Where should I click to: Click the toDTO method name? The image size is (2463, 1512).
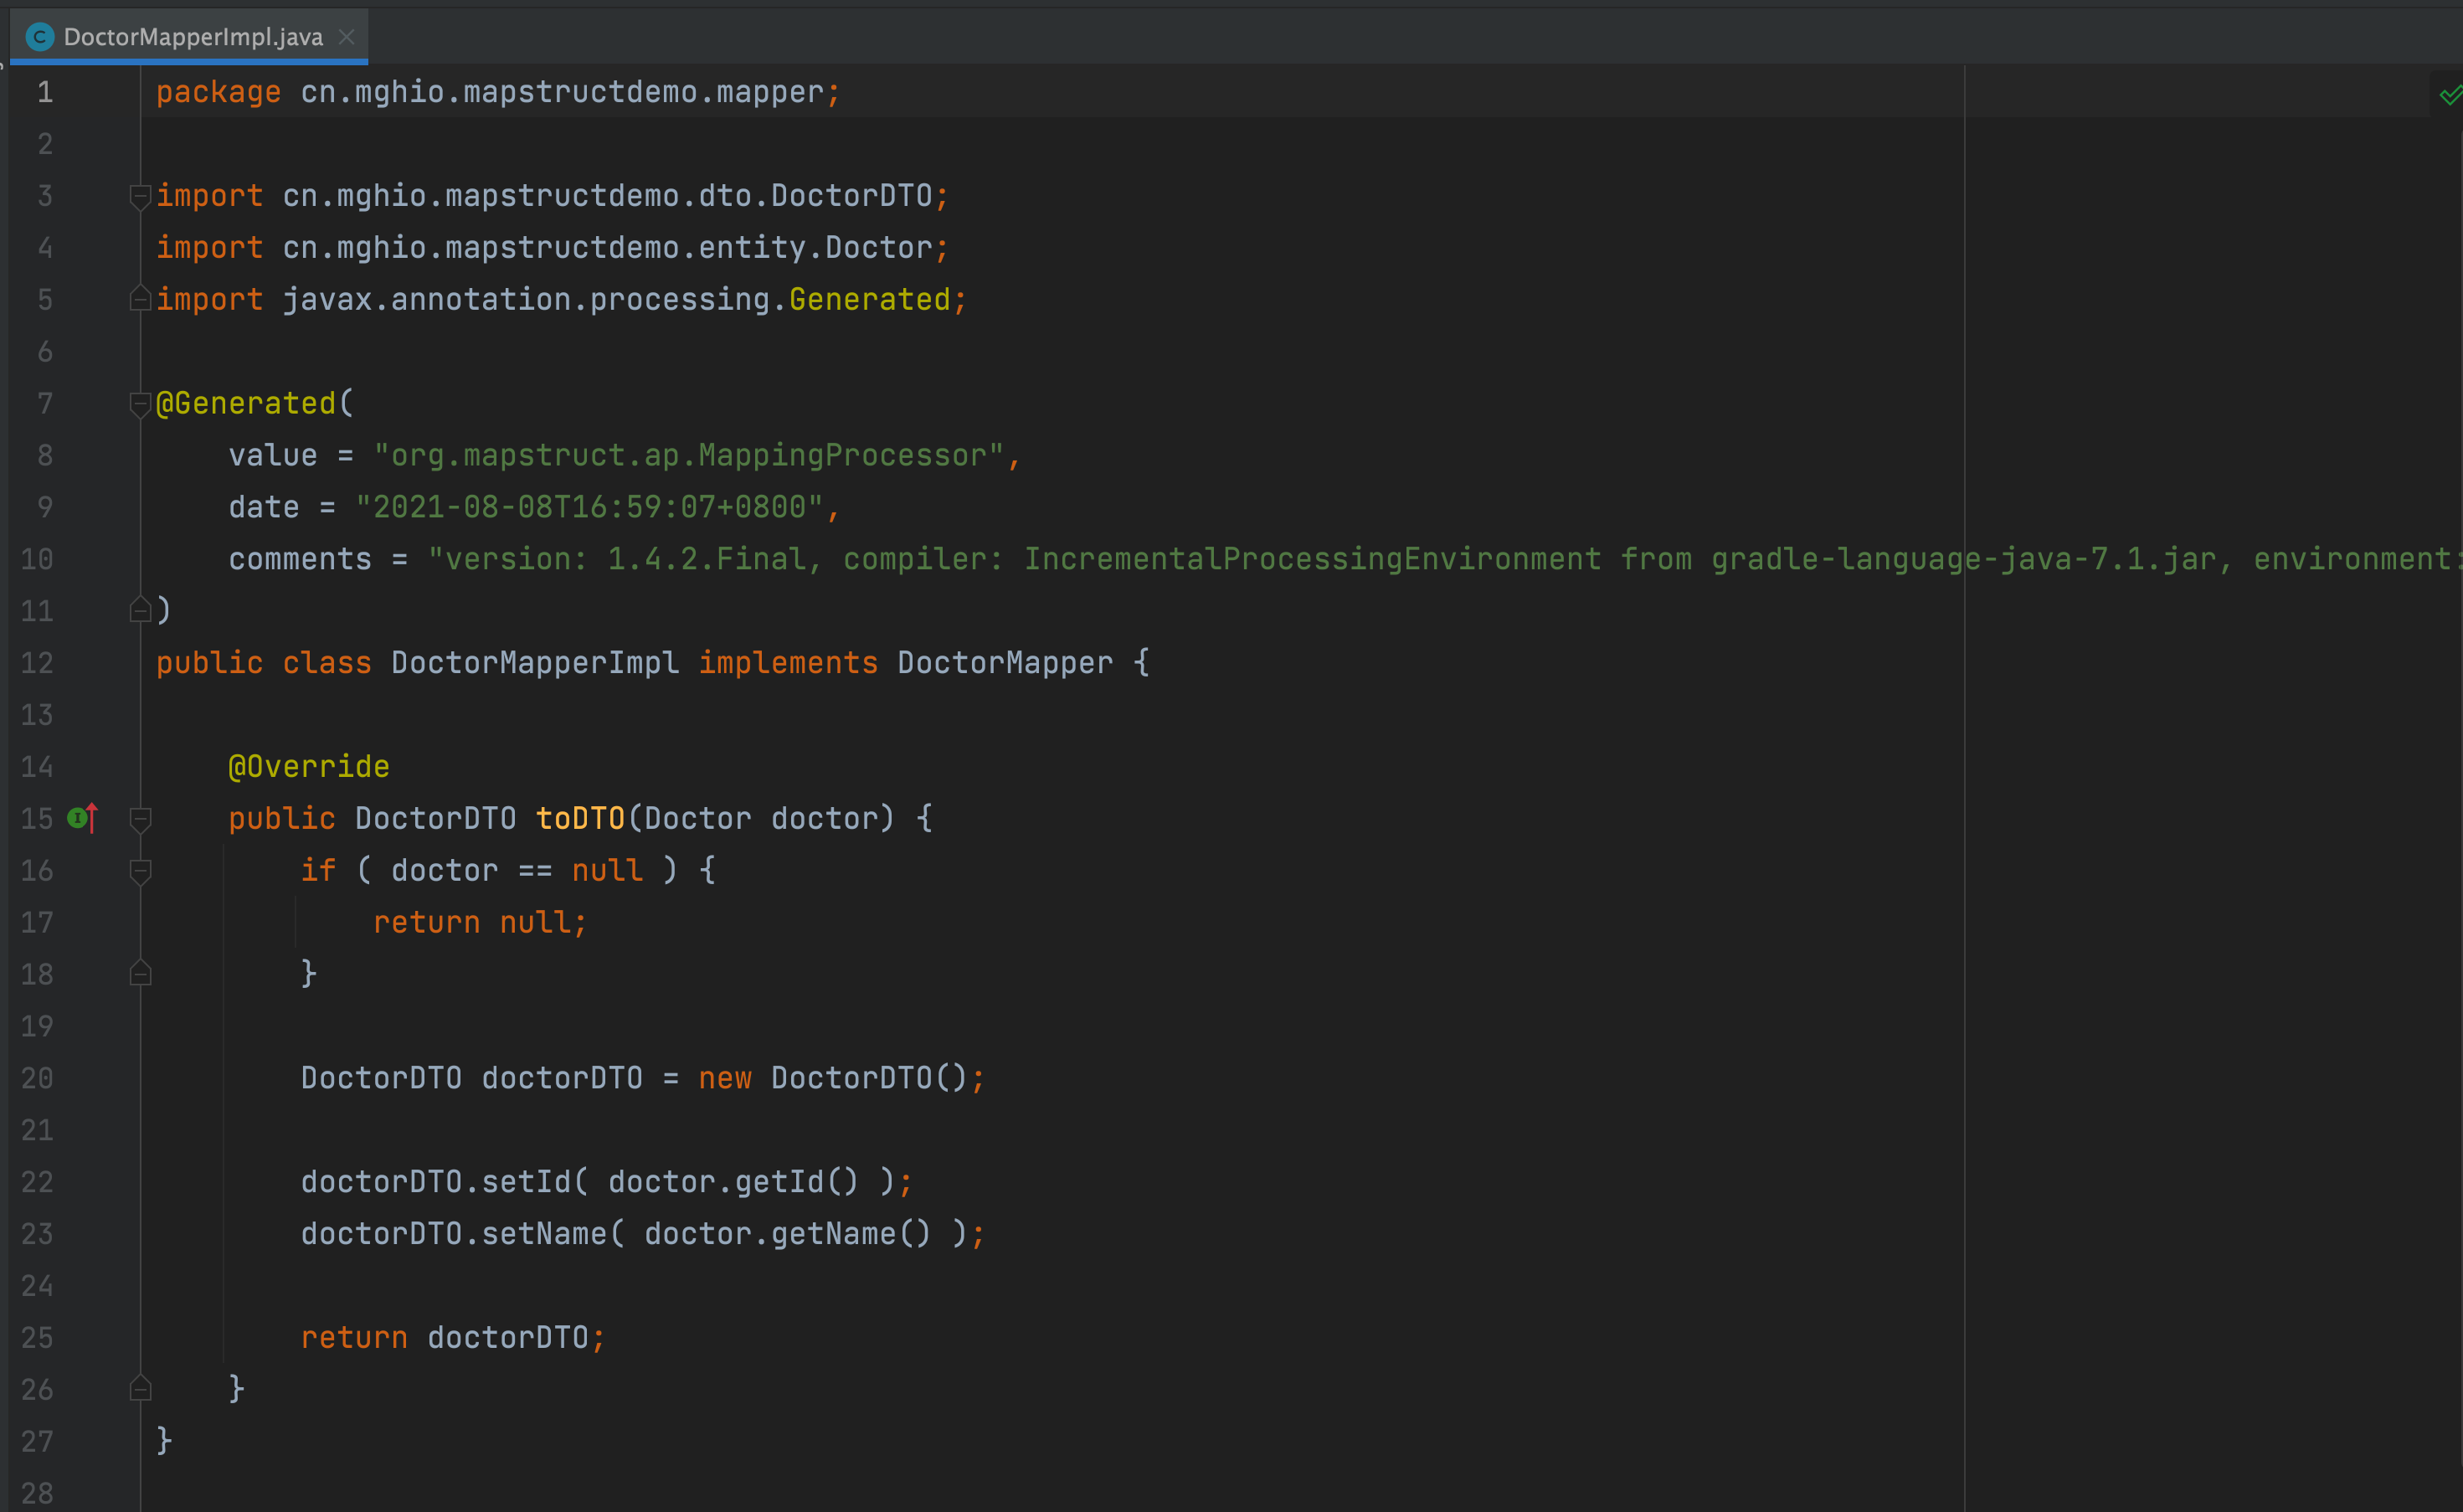pyautogui.click(x=580, y=819)
